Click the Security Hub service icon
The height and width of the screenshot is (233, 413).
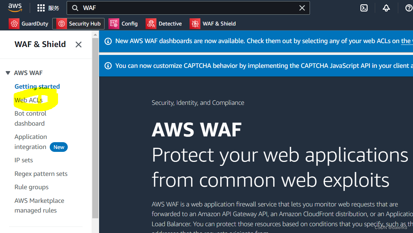(x=61, y=24)
